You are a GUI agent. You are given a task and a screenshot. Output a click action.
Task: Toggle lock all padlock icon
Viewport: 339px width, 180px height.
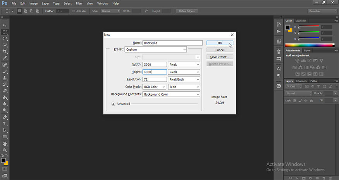(x=311, y=101)
